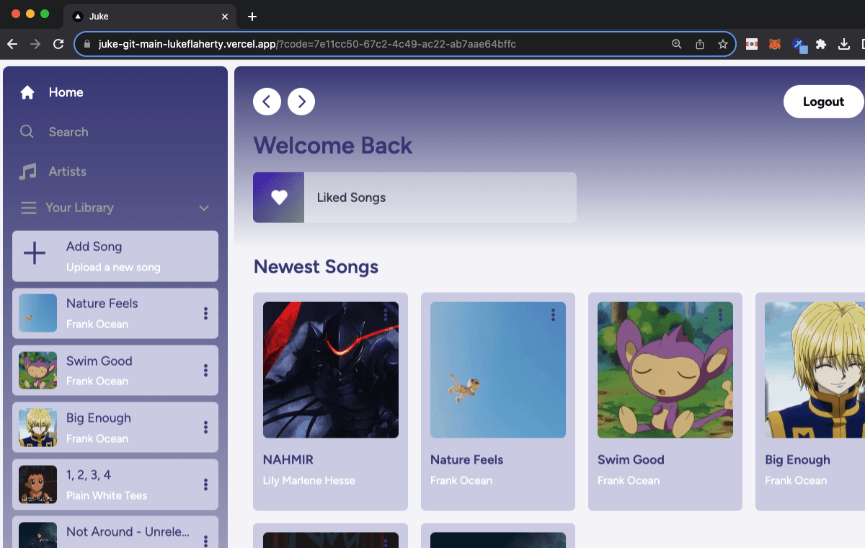Open browser Downloads arrow icon
Viewport: 865px width, 548px height.
pyautogui.click(x=843, y=44)
